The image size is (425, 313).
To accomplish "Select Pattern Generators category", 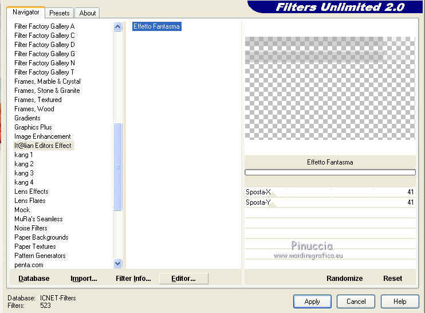I will click(40, 256).
